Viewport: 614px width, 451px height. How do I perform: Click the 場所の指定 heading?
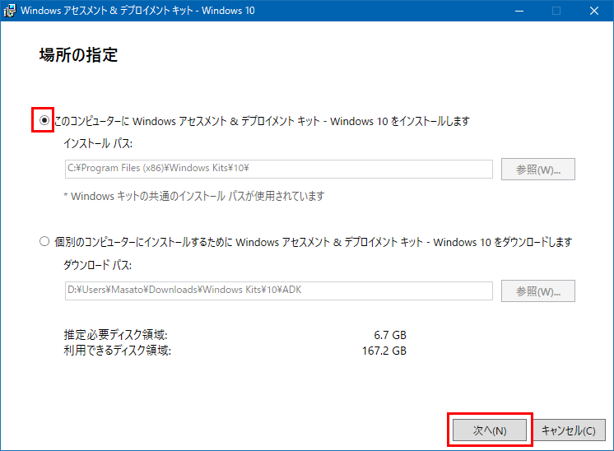(x=78, y=55)
